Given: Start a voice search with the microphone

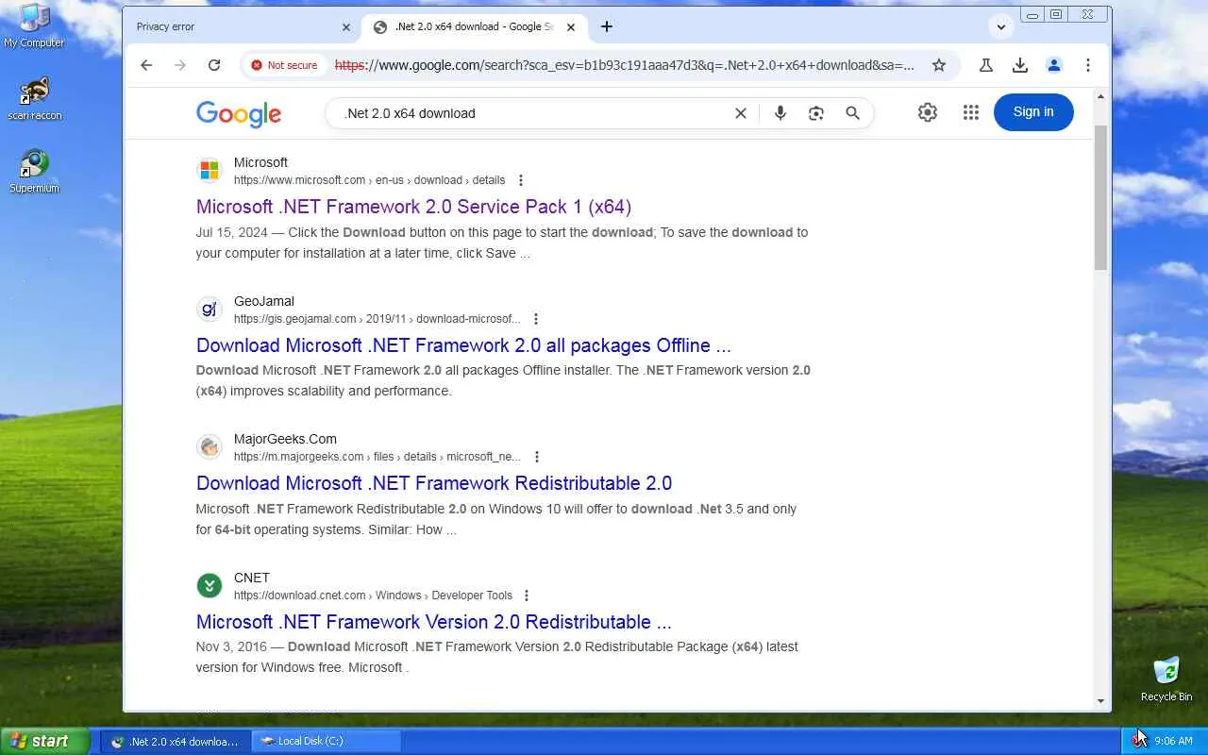Looking at the screenshot, I should pos(780,113).
